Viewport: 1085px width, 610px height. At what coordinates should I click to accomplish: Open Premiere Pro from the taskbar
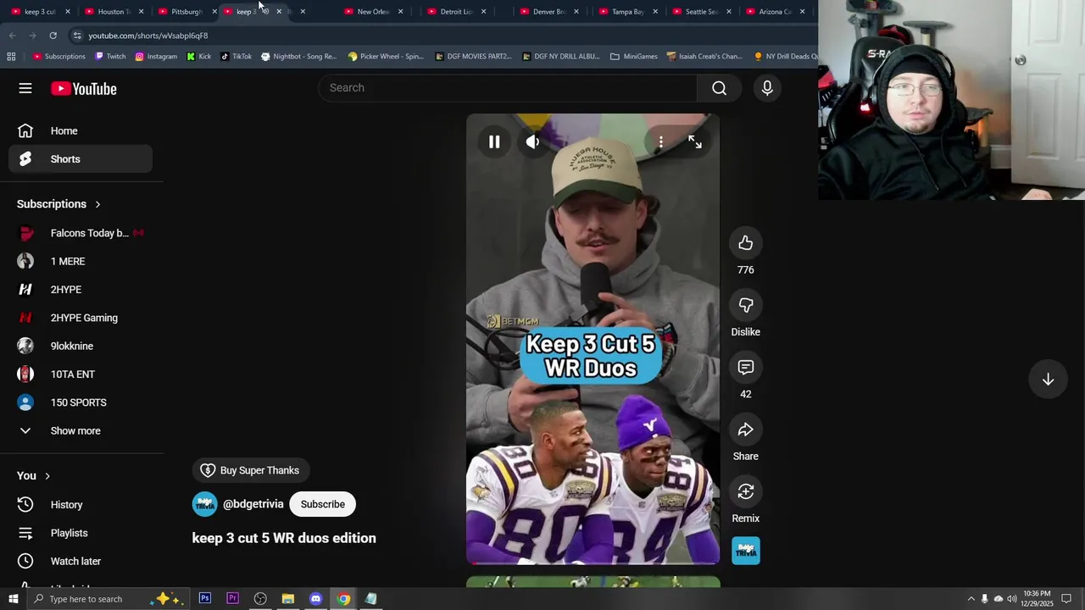[232, 599]
